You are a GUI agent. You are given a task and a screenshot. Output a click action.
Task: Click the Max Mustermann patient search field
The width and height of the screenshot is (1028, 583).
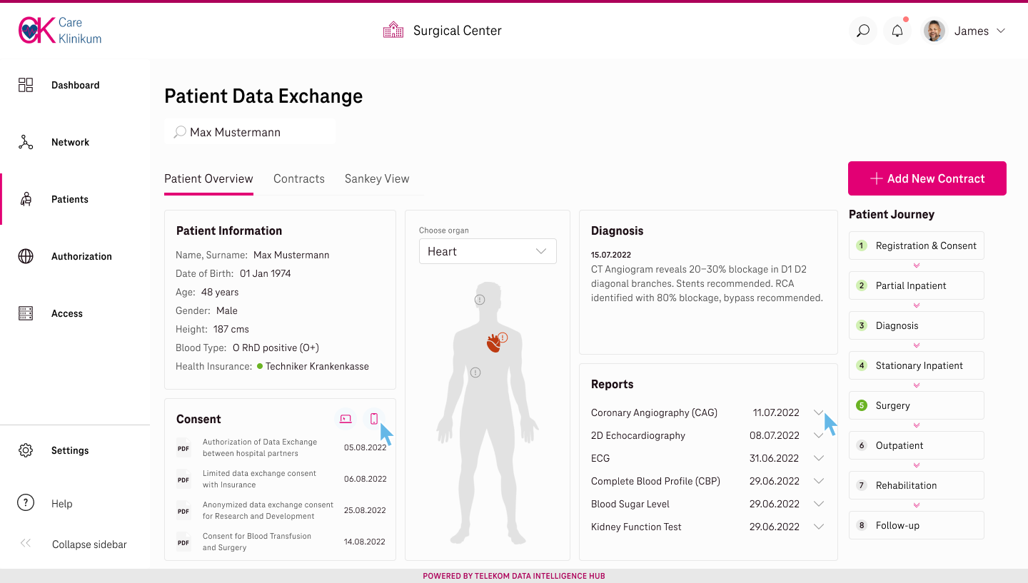(249, 131)
